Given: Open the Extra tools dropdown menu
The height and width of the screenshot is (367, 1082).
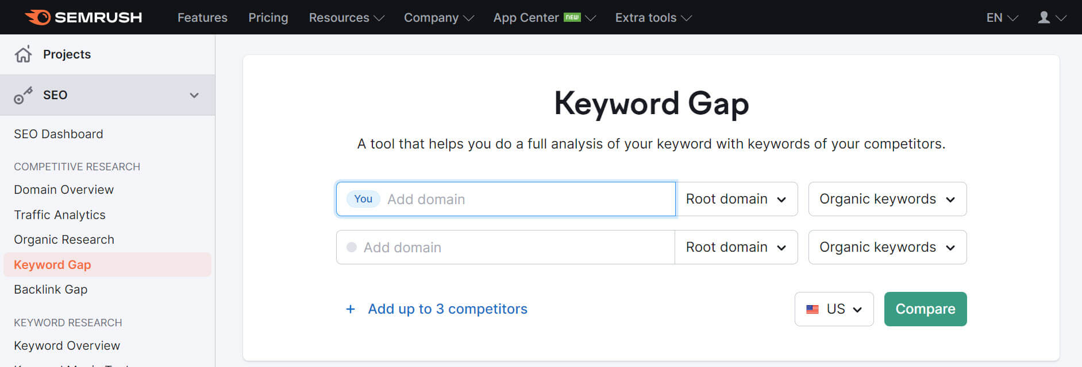Looking at the screenshot, I should point(653,18).
